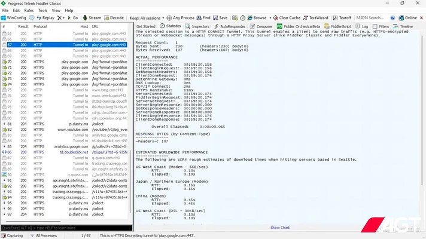The width and height of the screenshot is (426, 239).
Task: Click the QuickExec command input box
Action: (66, 228)
